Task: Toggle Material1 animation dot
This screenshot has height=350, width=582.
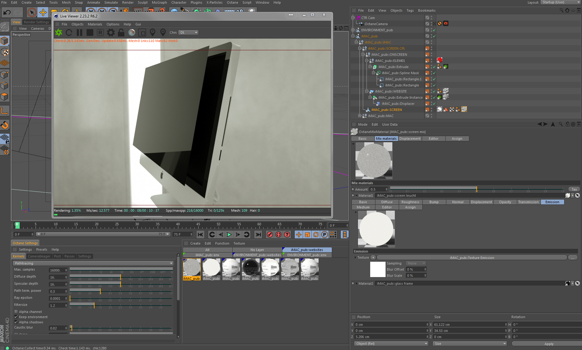Action: tap(353, 196)
